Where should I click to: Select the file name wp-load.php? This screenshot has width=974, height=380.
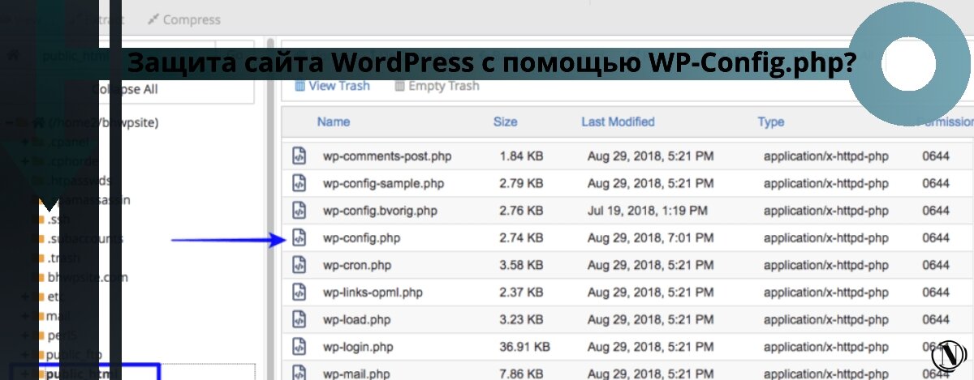pos(356,320)
